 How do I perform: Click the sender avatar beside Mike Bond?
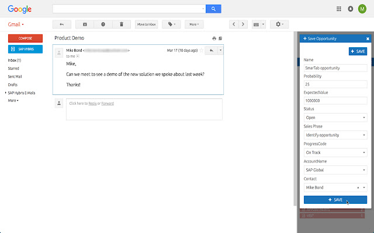pyautogui.click(x=59, y=53)
